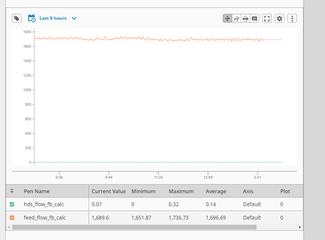Click the 11:20 time axis label
Viewport: 325px width, 240px height.
click(x=158, y=177)
